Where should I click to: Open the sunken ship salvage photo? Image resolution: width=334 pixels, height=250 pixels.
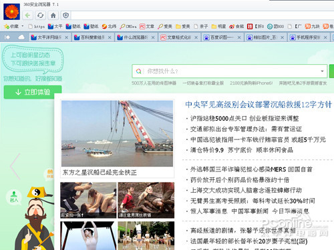tap(117, 133)
